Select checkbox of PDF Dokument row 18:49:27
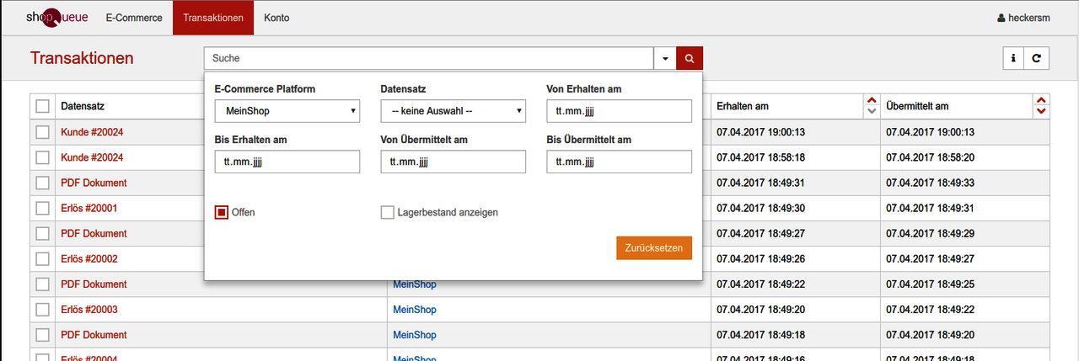Viewport: 1079px width, 361px height. 42,233
